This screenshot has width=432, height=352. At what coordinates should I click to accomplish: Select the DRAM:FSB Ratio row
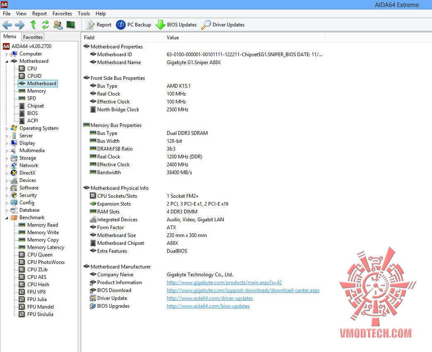[203, 149]
